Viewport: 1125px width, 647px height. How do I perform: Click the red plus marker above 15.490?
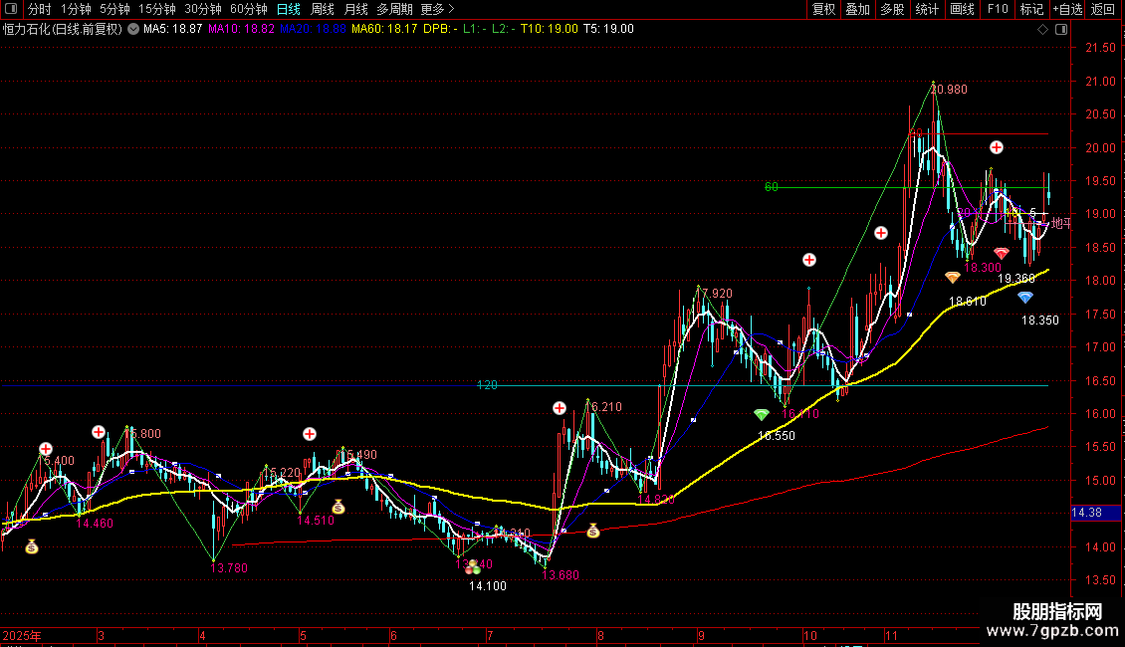(x=310, y=434)
